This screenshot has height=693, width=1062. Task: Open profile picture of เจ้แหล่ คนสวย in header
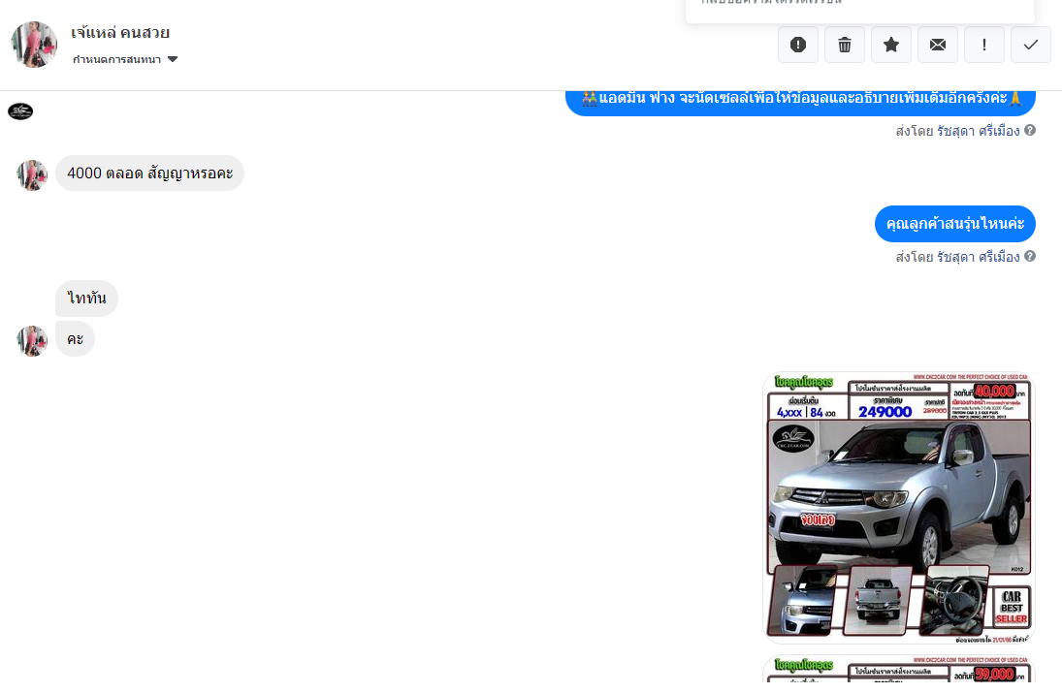click(34, 44)
